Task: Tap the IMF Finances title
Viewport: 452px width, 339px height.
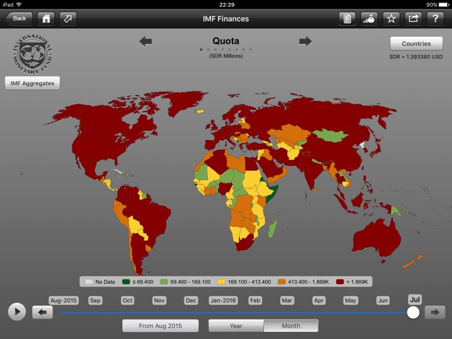Action: pyautogui.click(x=226, y=19)
